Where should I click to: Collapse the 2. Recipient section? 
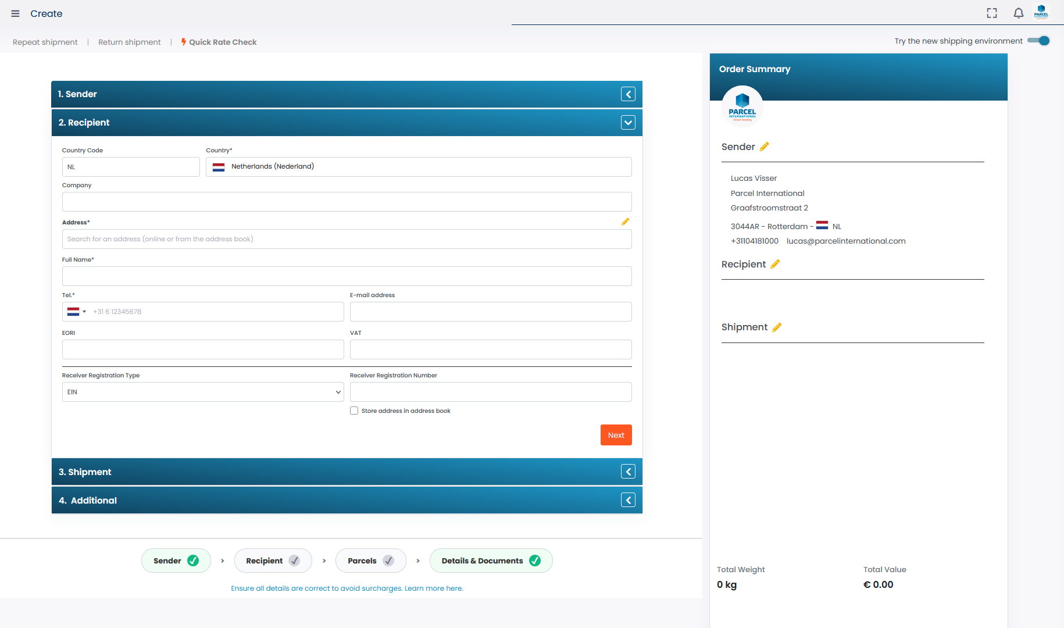point(628,123)
